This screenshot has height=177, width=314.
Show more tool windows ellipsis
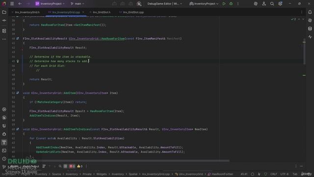(x=4, y=39)
